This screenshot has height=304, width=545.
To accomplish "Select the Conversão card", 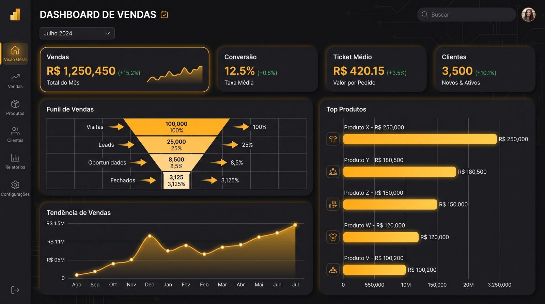I will pyautogui.click(x=267, y=69).
